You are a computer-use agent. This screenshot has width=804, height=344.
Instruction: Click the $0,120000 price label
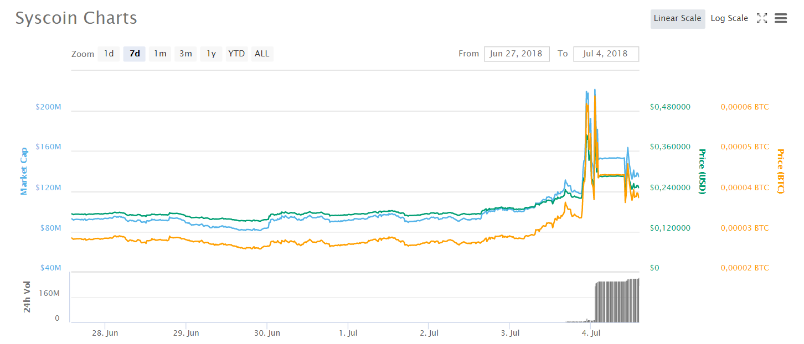click(670, 228)
